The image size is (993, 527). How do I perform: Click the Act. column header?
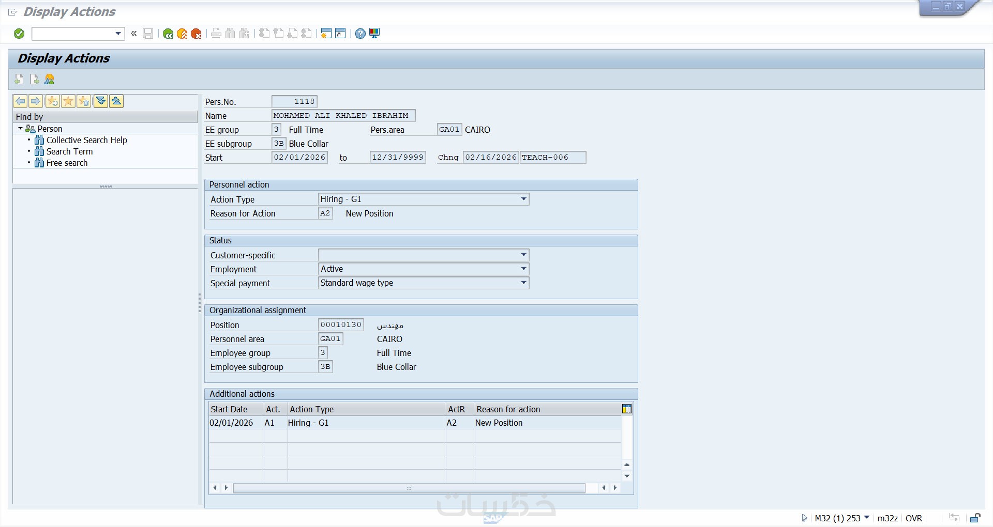point(276,409)
